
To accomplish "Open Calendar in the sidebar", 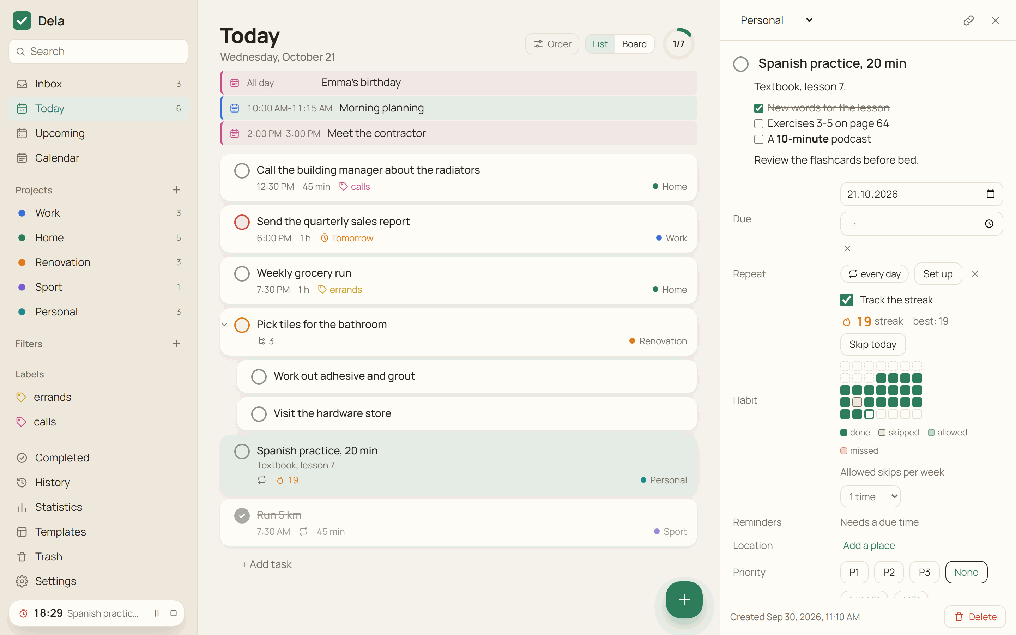I will (98, 158).
